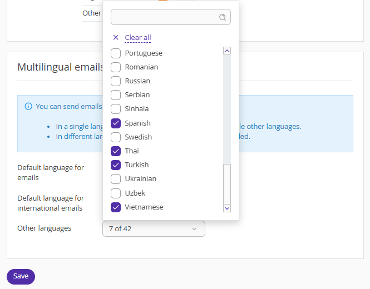
Task: Click the chevron on 7 of 42 dropdown
Action: coord(194,229)
